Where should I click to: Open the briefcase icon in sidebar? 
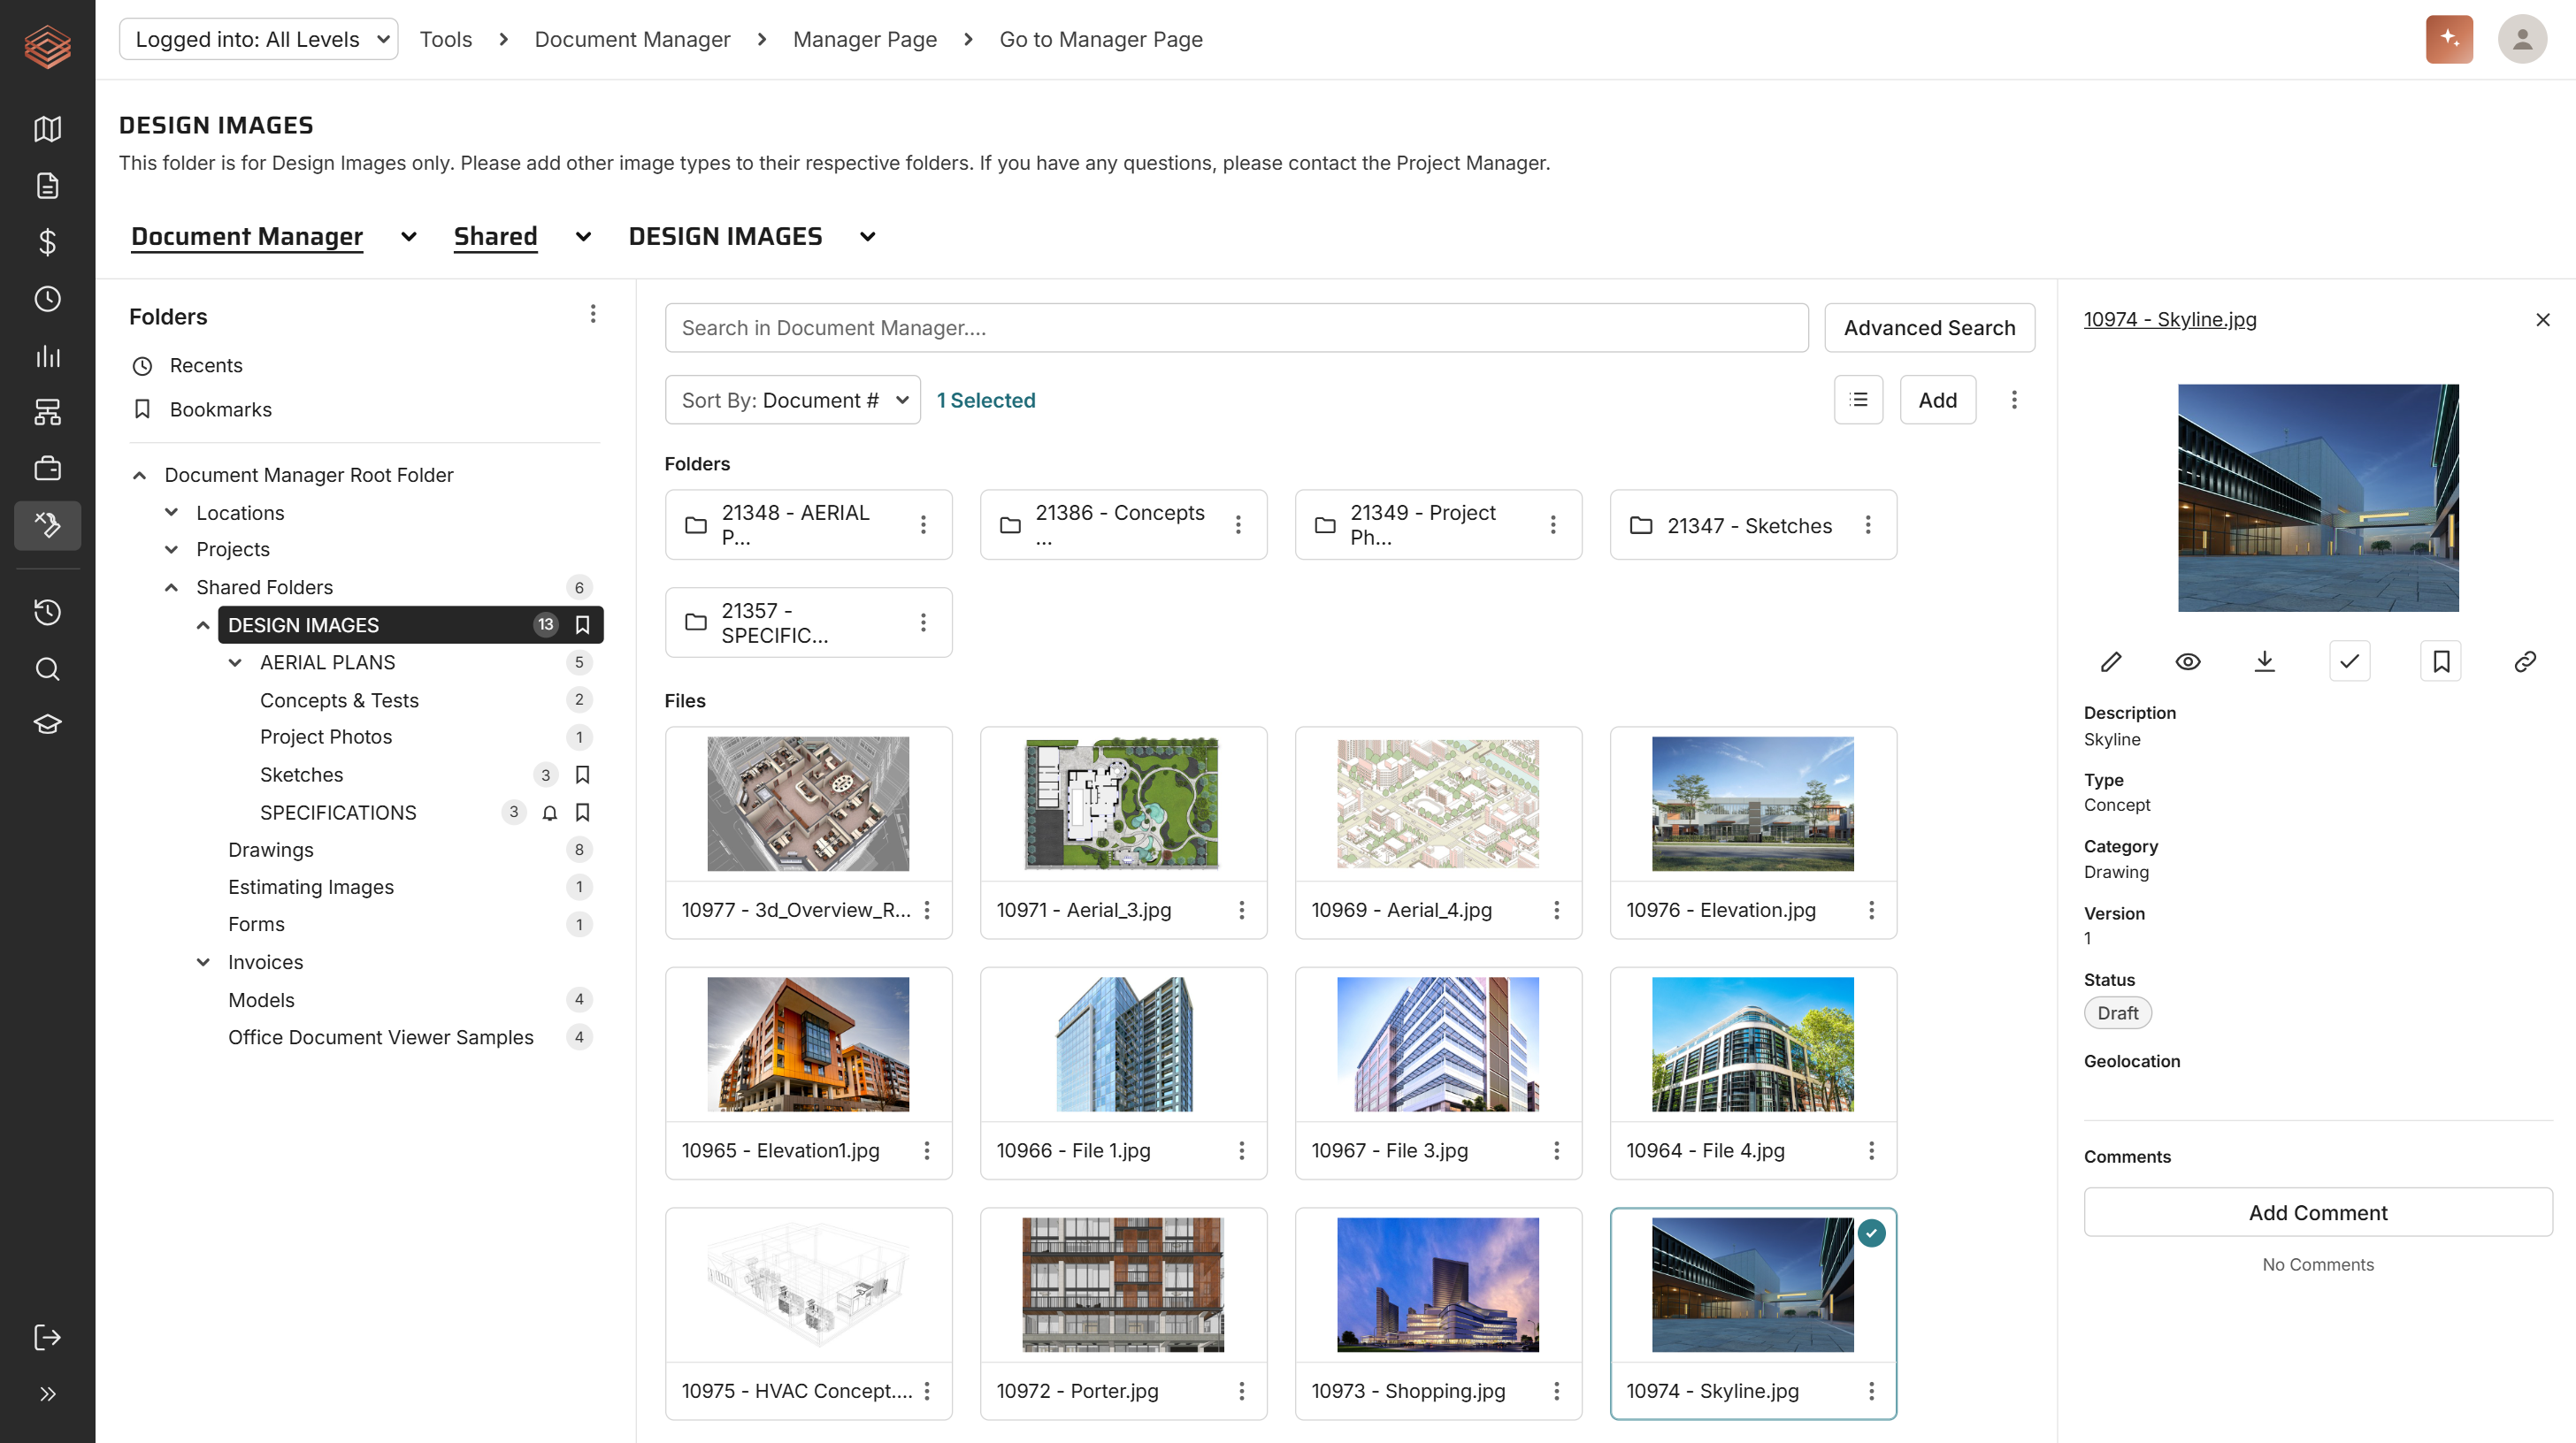[47, 468]
